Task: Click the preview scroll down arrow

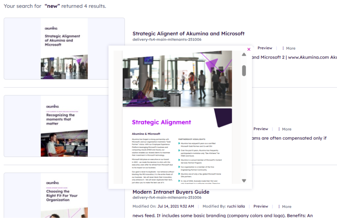Action: tap(244, 181)
